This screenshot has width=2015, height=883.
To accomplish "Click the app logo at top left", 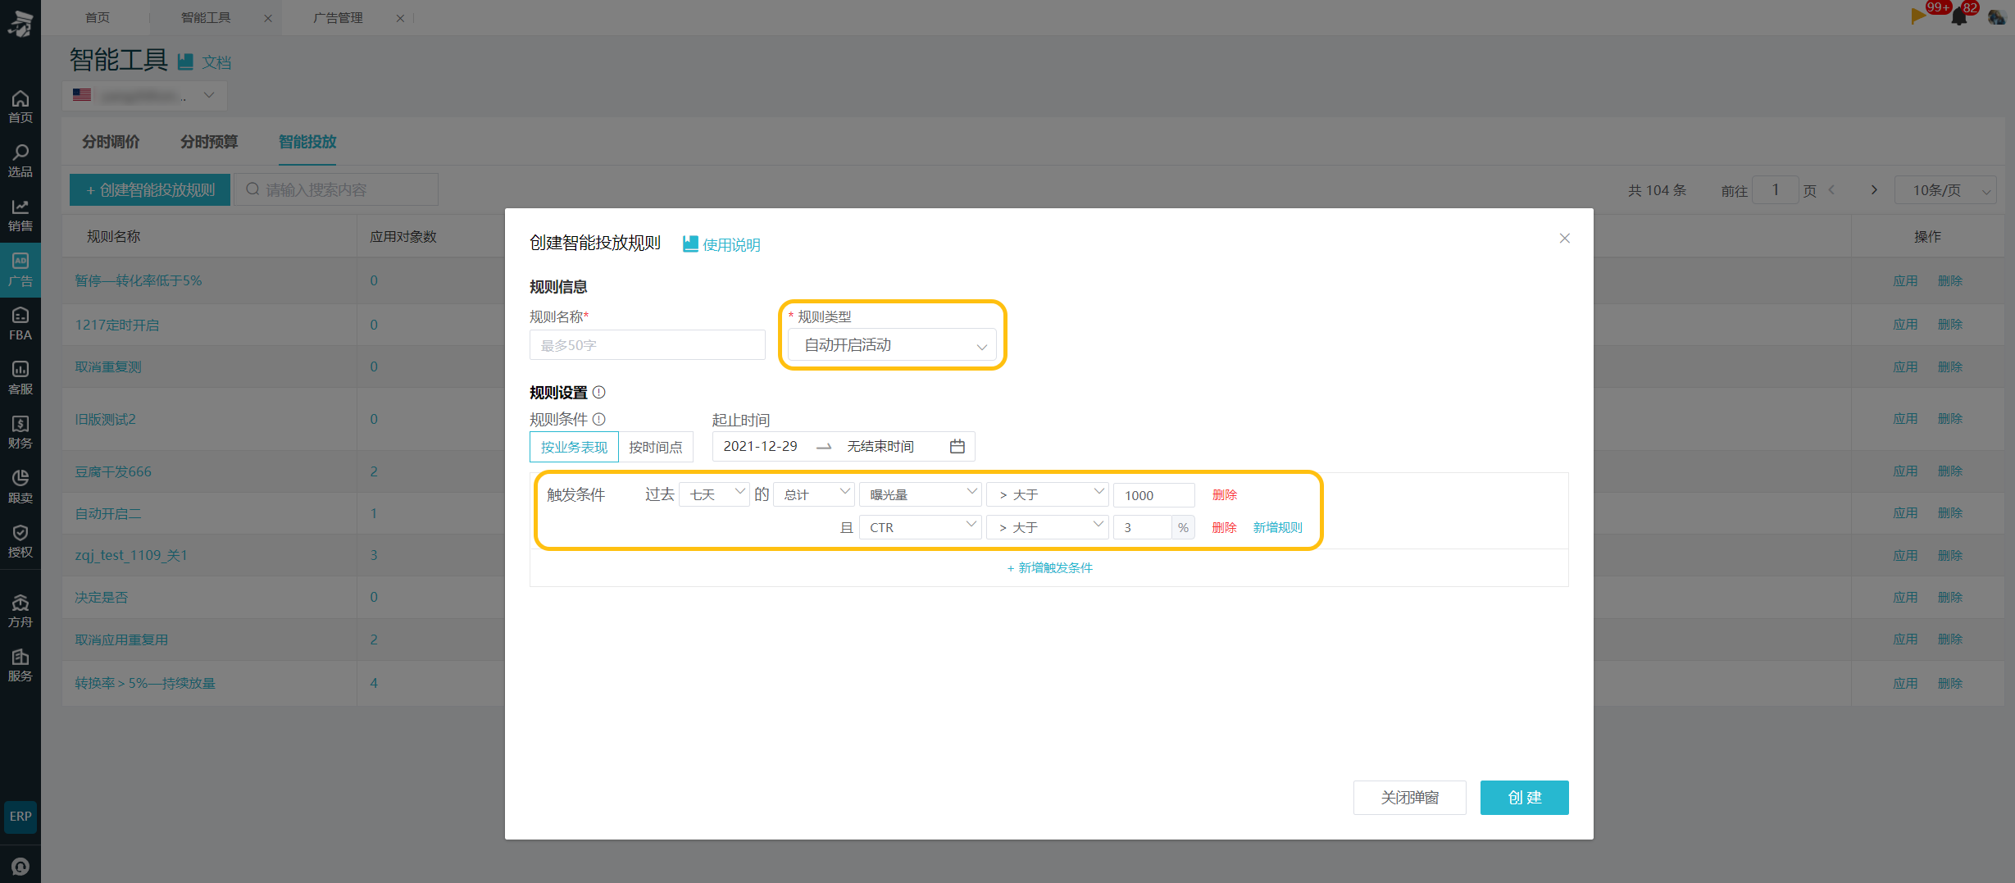I will (20, 23).
